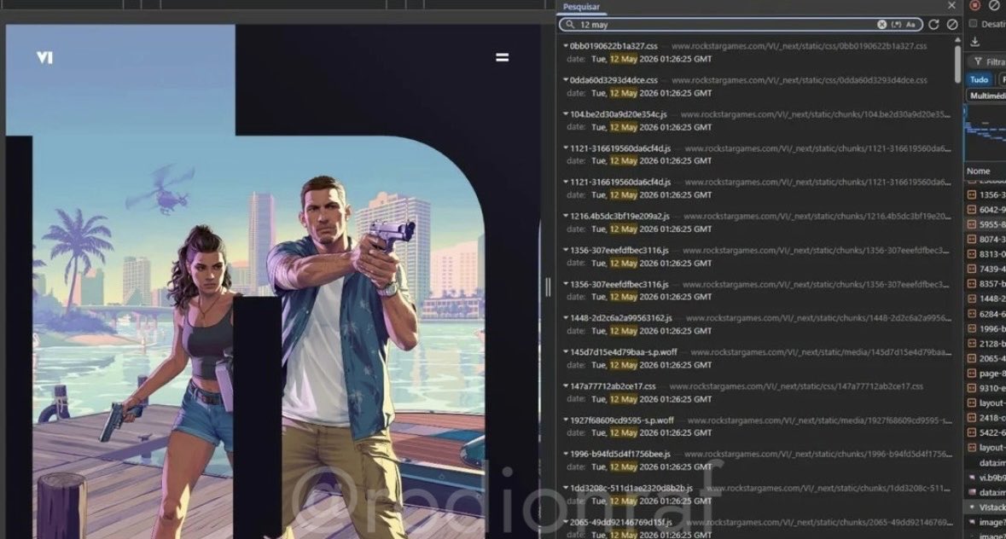Viewport: 1006px width, 539px height.
Task: Select the 9310-e request in network list
Action: (x=986, y=388)
